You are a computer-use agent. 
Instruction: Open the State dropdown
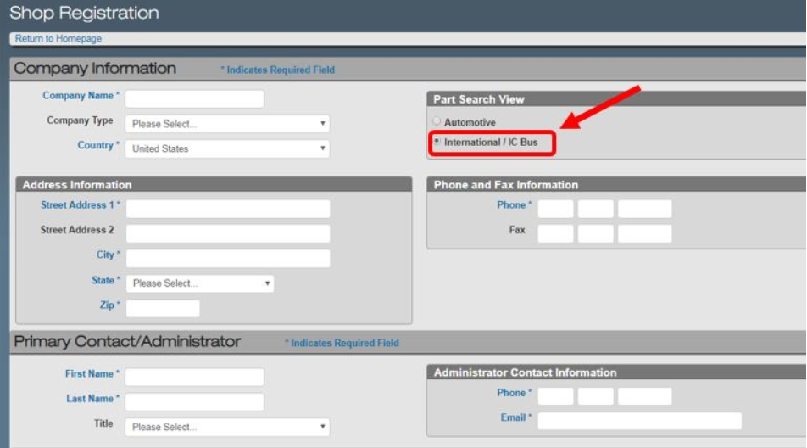coord(200,283)
